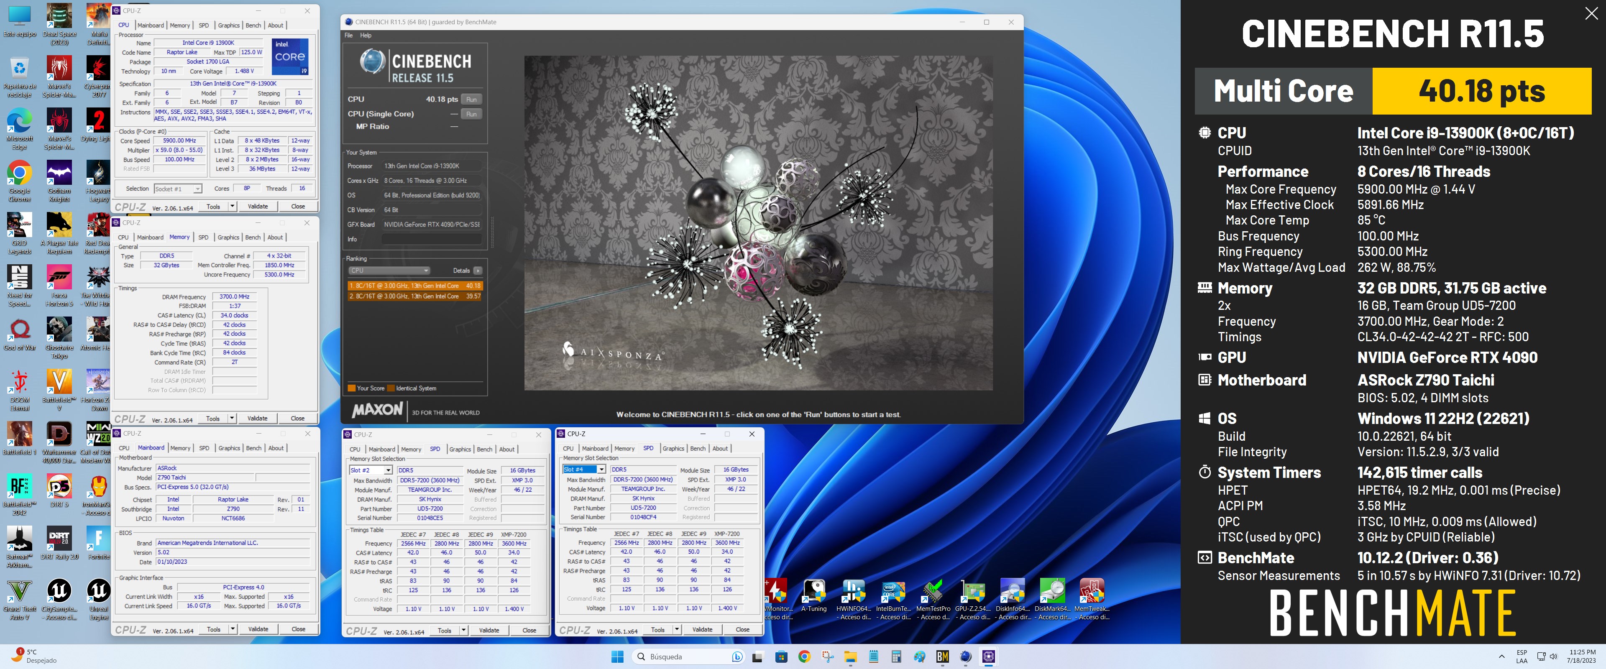Launch the Google Chrome desktop icon

pos(19,181)
